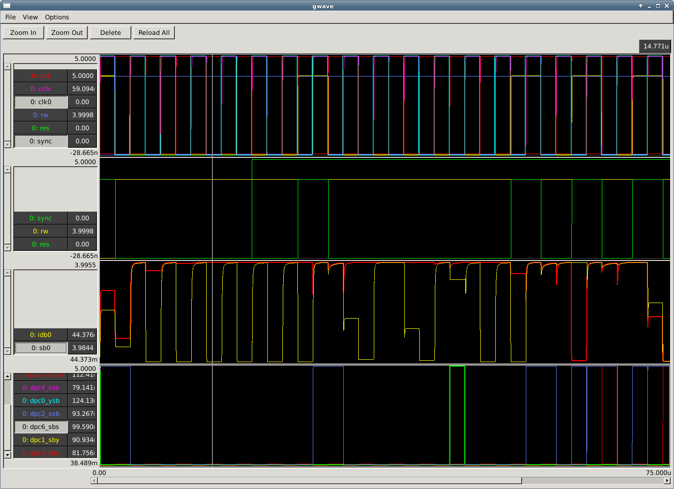Click the up arrow of the third panel's signal list
This screenshot has width=674, height=489.
[x=7, y=273]
